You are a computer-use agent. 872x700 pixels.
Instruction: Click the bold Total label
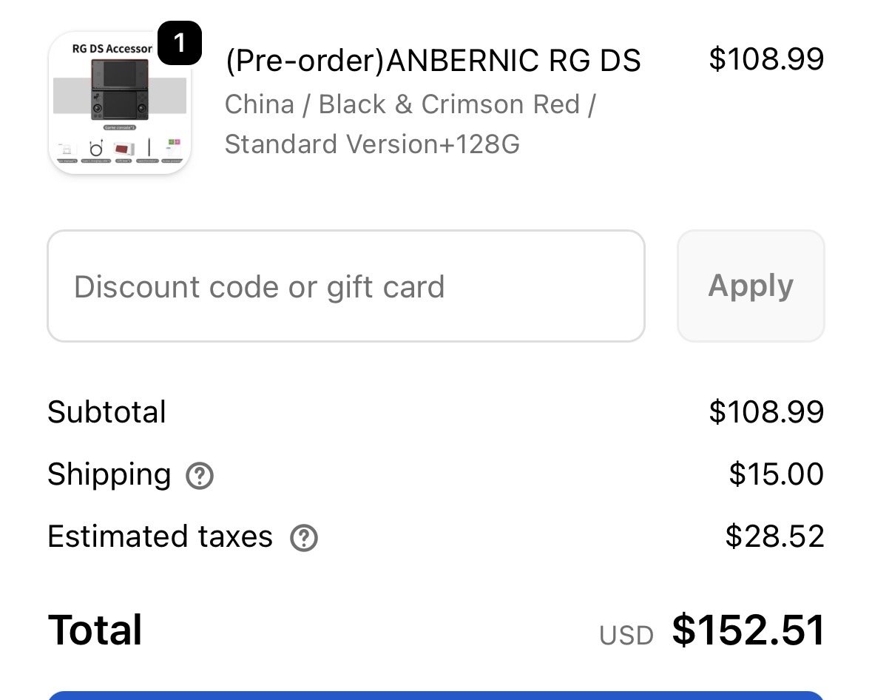(95, 630)
